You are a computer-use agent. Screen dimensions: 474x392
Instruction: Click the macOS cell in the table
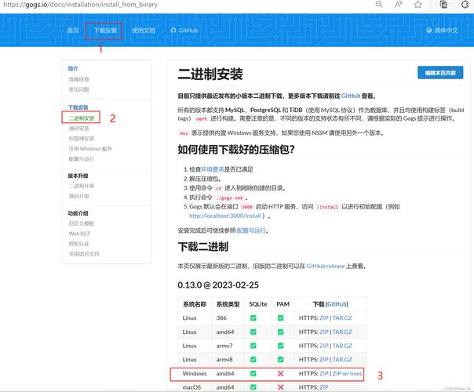click(x=191, y=387)
